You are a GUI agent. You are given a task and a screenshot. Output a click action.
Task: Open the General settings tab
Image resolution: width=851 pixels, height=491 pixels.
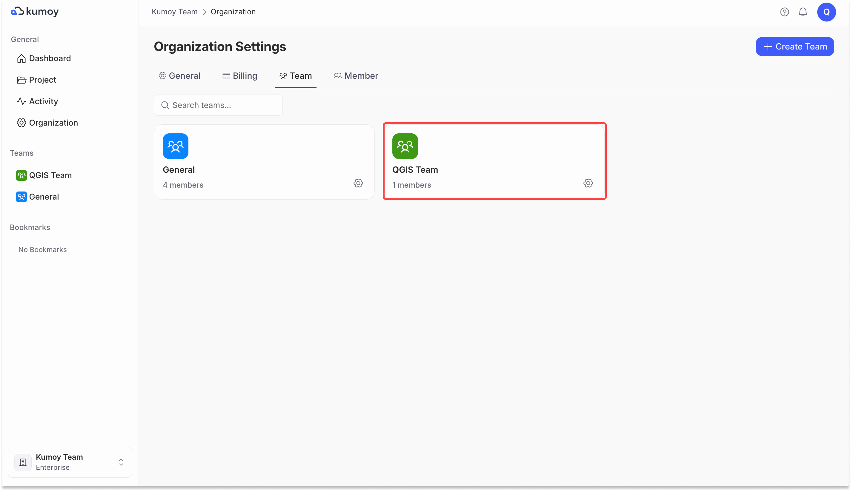click(x=179, y=76)
